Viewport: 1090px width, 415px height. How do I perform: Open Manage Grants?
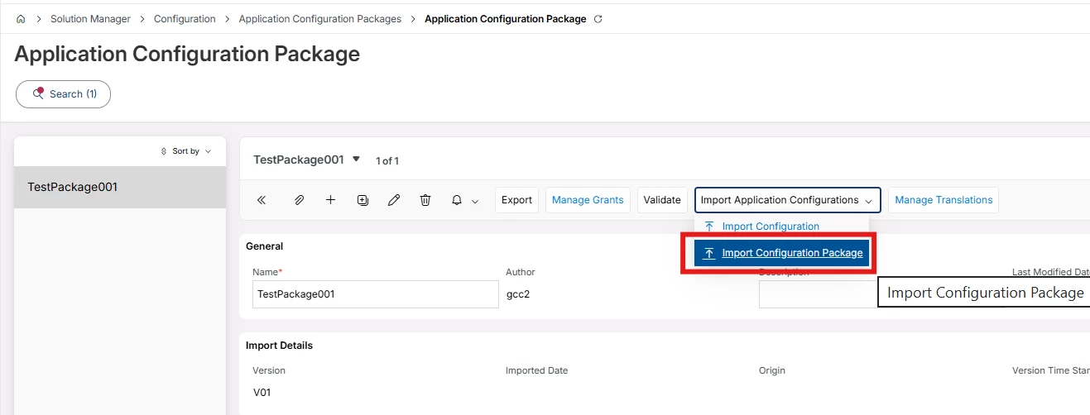click(588, 200)
